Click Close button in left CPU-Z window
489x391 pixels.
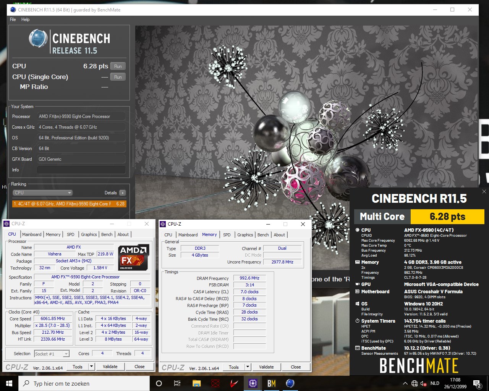pyautogui.click(x=139, y=367)
